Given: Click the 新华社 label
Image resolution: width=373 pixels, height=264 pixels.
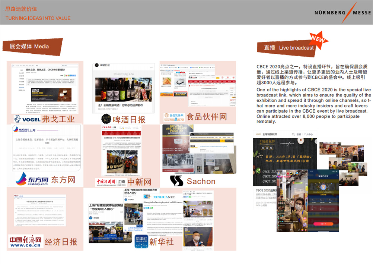Looking at the screenshot, I should point(161,242).
